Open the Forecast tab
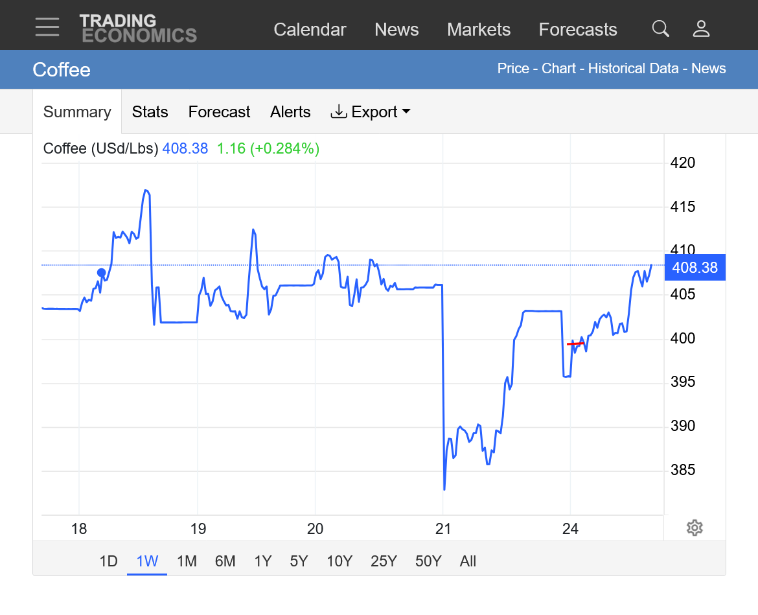 [x=219, y=112]
